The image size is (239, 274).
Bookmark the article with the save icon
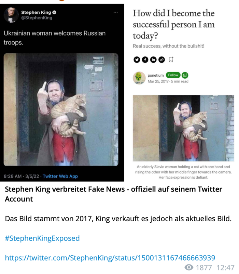point(171,60)
